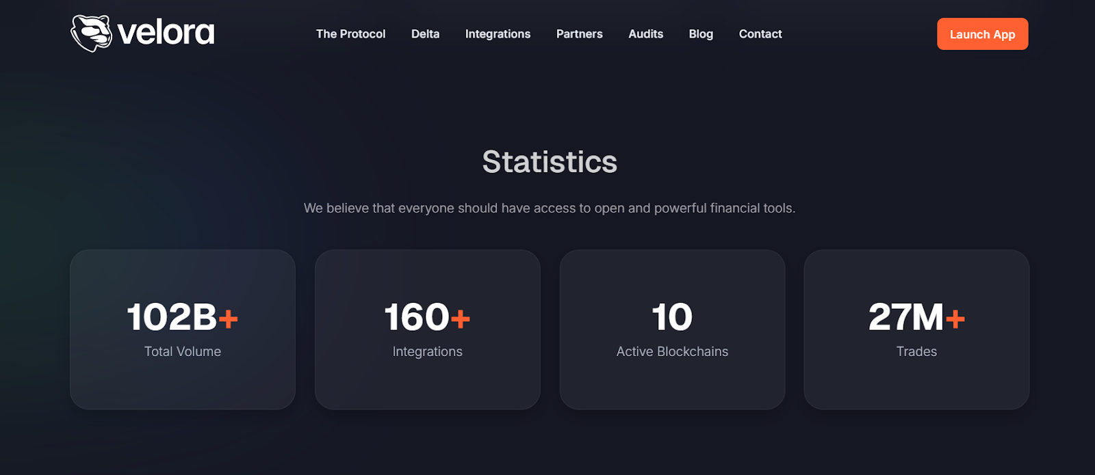Click the velora wordmark text
This screenshot has height=475, width=1095.
tap(166, 33)
